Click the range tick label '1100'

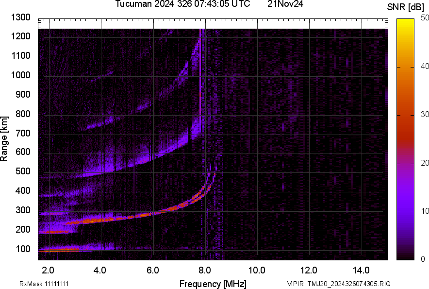pyautogui.click(x=21, y=55)
